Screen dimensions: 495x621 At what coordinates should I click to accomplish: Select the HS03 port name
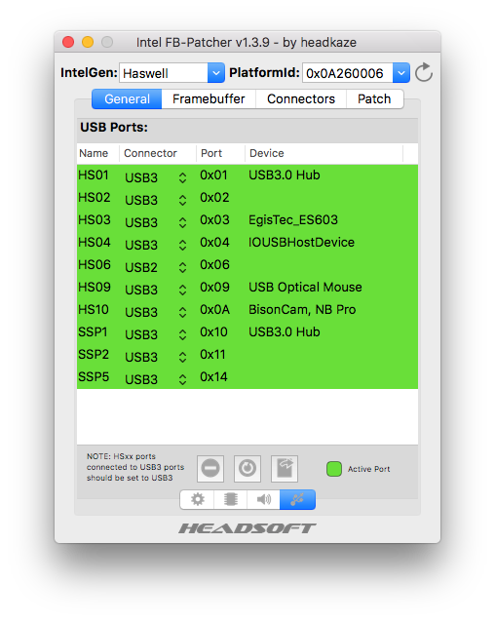tap(95, 219)
